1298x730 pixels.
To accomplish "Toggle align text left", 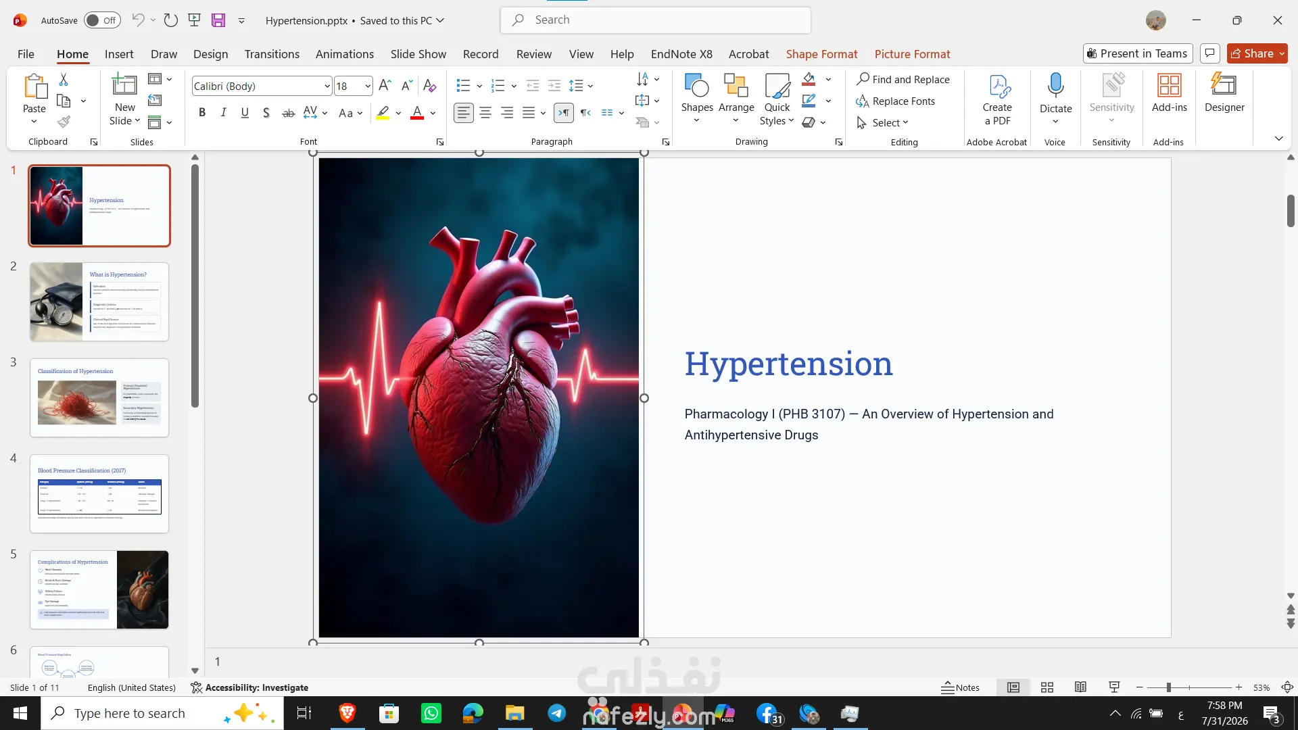I will point(464,113).
